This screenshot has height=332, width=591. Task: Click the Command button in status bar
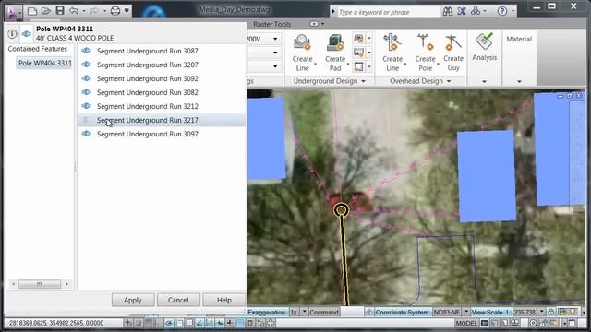tap(324, 313)
